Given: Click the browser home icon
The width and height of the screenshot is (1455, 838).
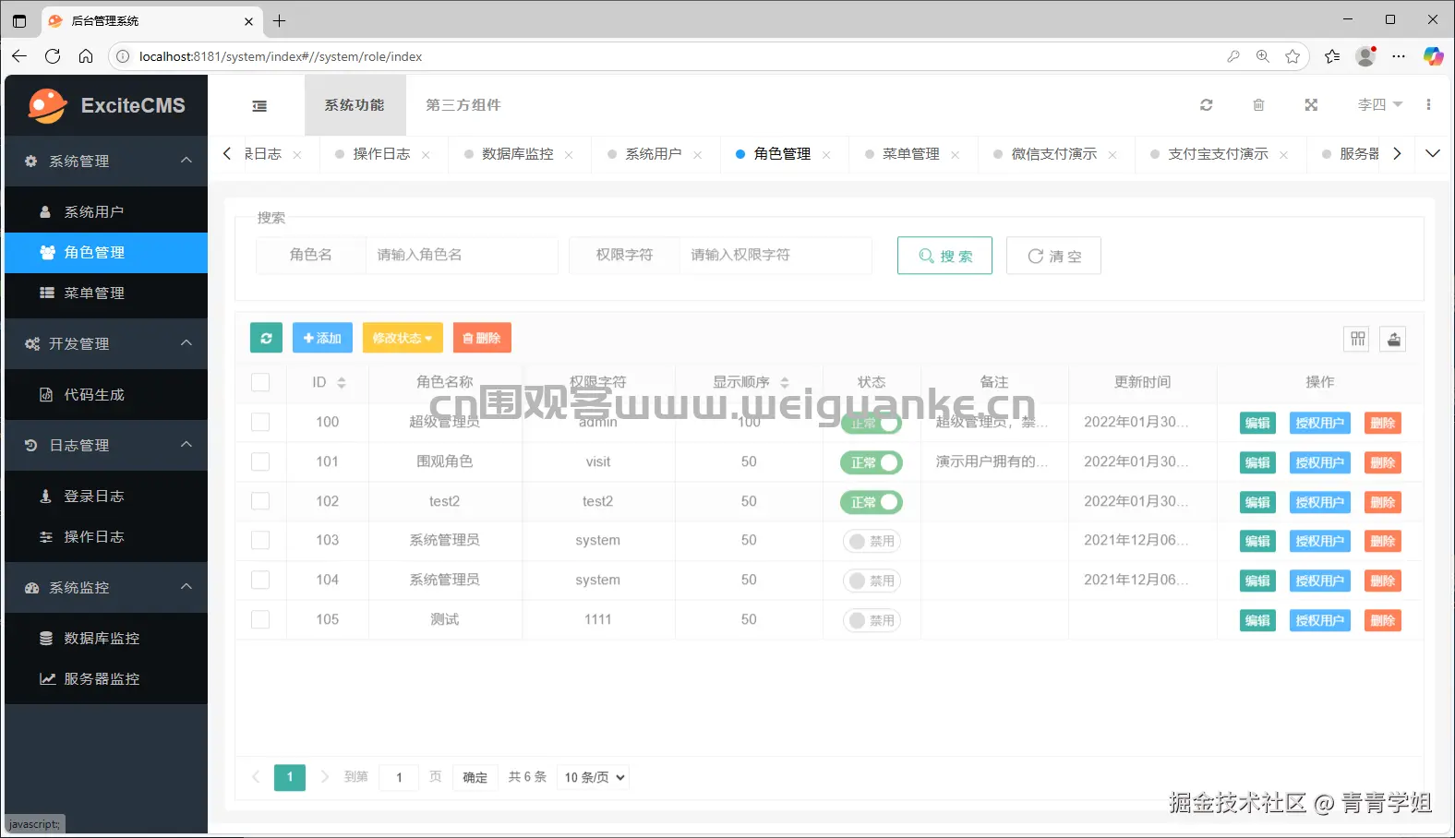Looking at the screenshot, I should [x=86, y=56].
